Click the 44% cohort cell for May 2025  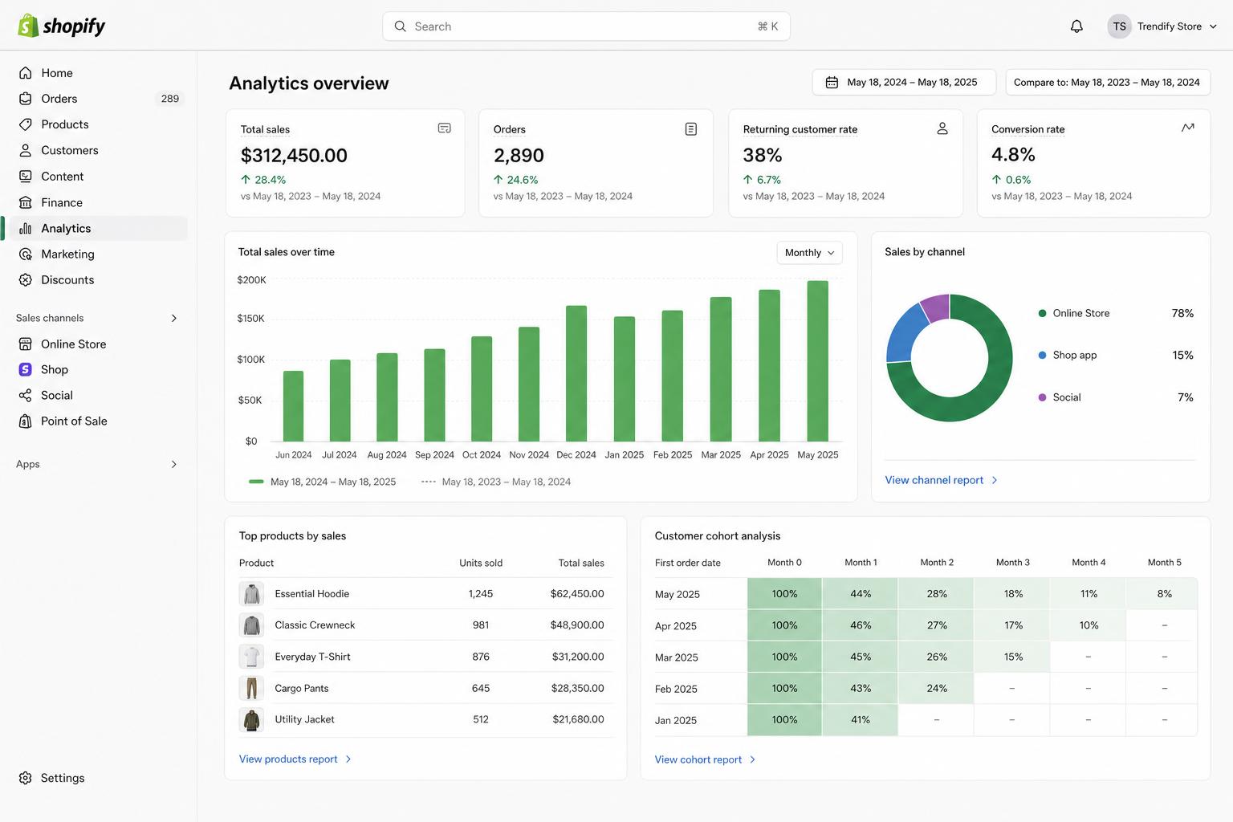[861, 594]
